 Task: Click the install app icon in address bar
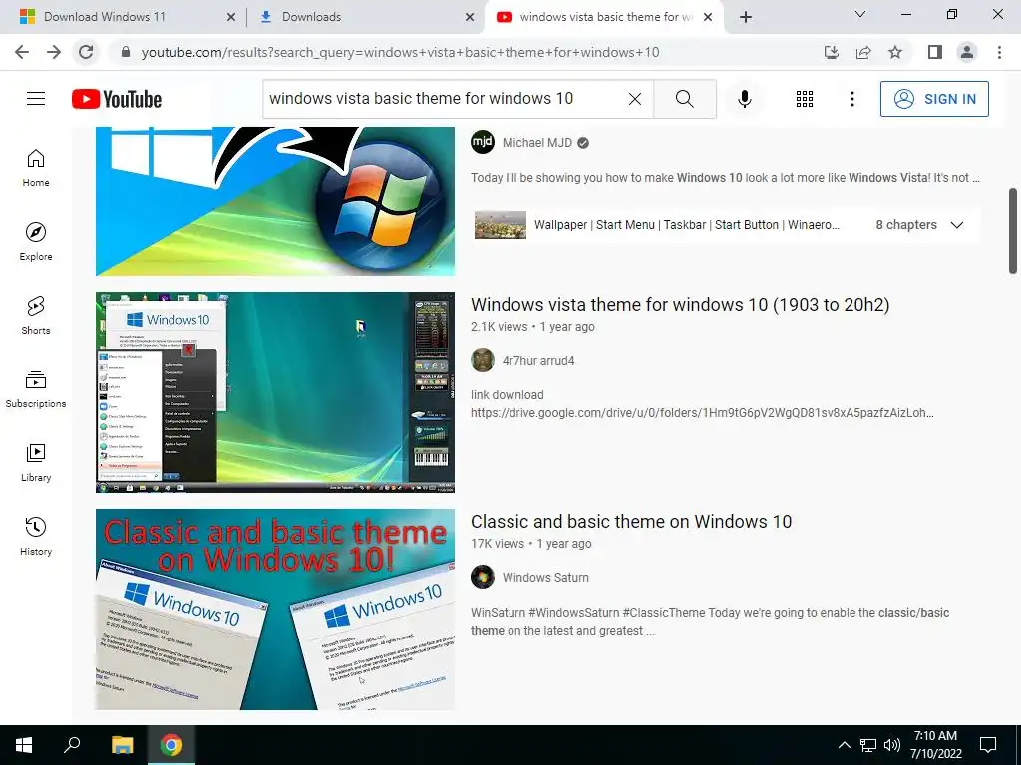832,52
